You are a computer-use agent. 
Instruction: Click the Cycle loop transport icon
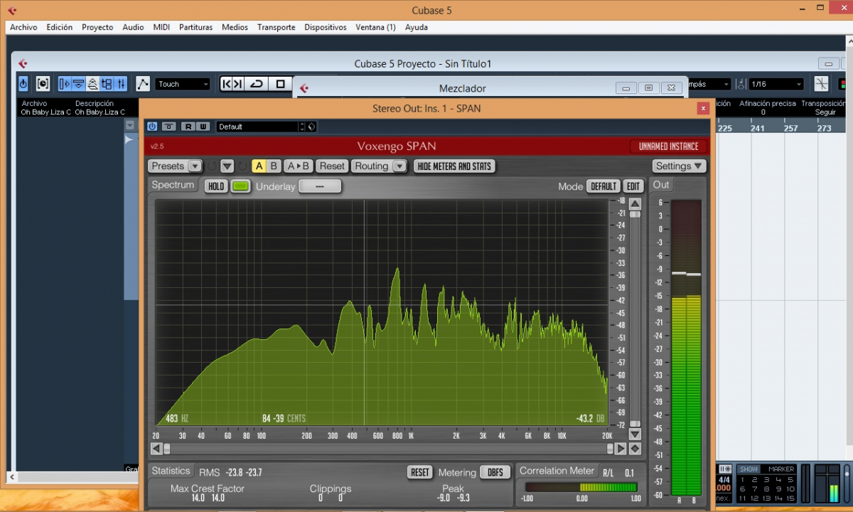(257, 84)
